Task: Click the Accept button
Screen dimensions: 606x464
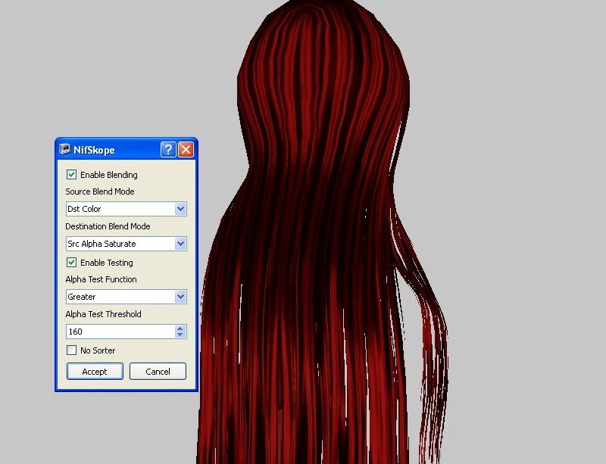Action: [95, 372]
